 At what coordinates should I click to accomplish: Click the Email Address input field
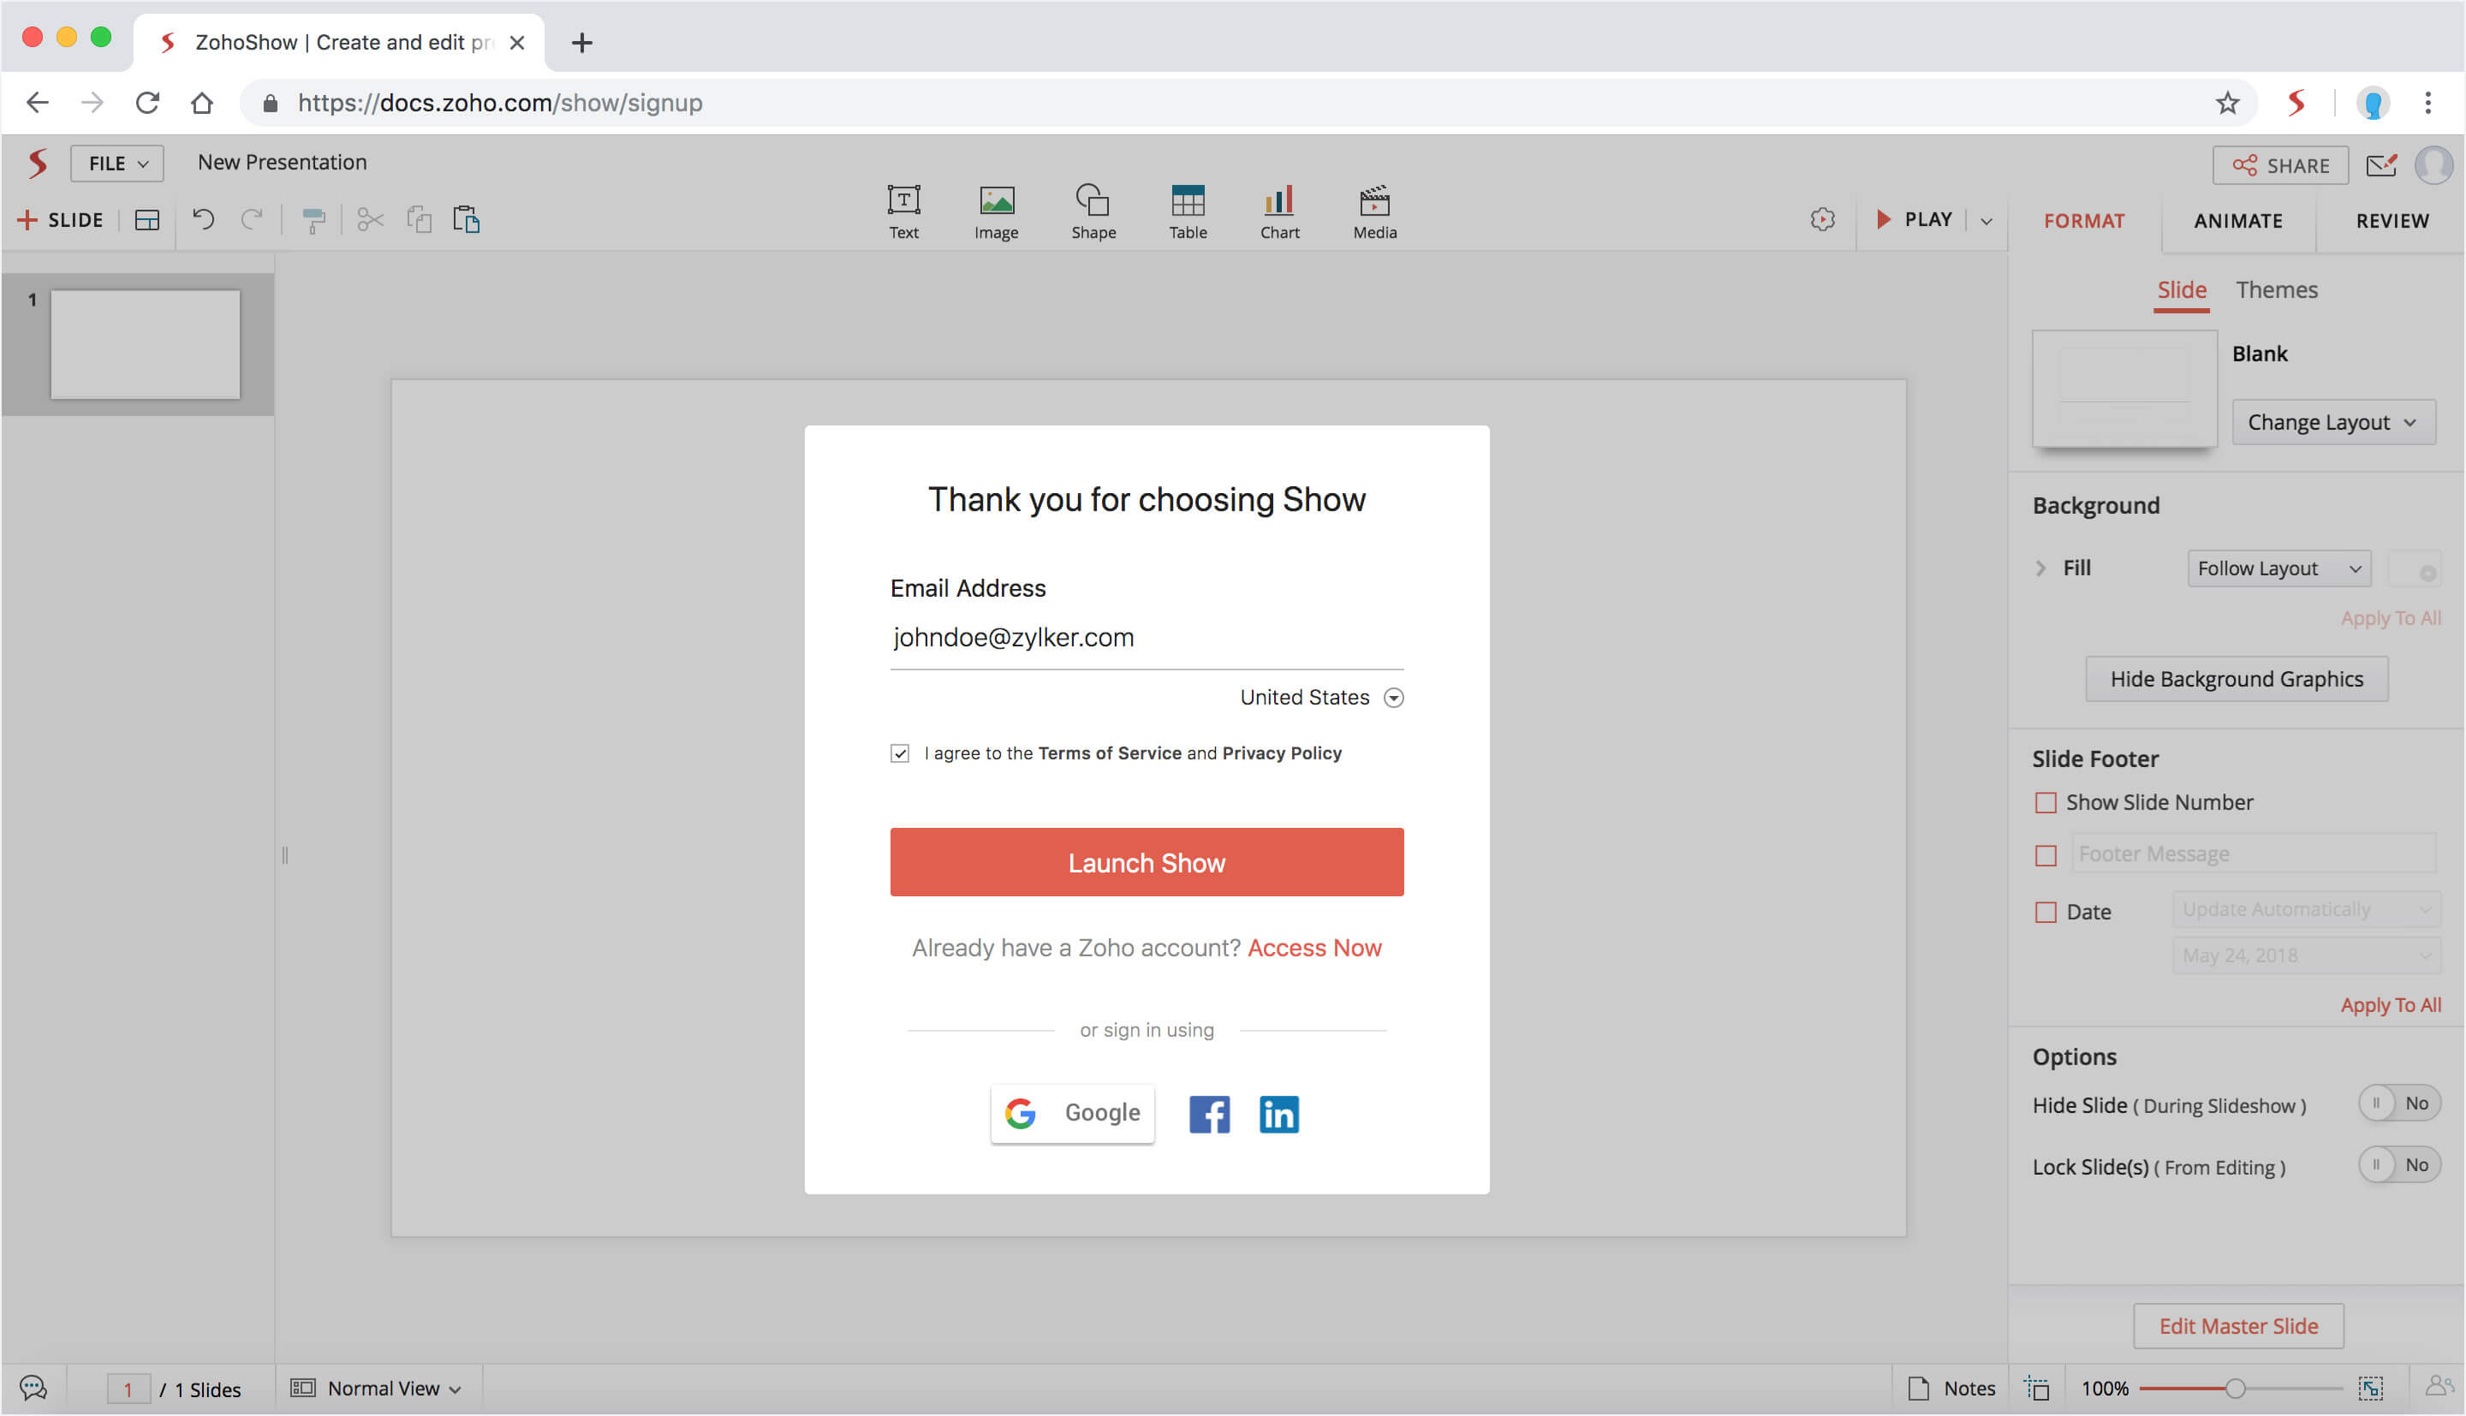pyautogui.click(x=1146, y=638)
